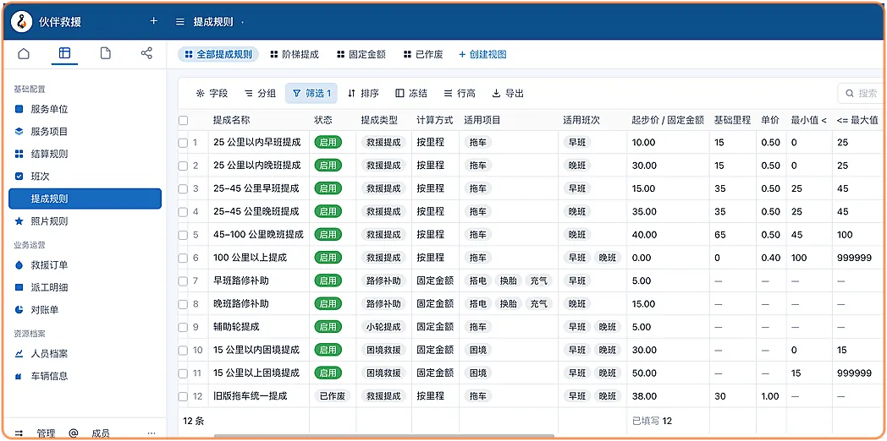887x441 pixels.
Task: Check row 5 checkbox for 45–100 公里晚班提成
Action: (x=183, y=235)
